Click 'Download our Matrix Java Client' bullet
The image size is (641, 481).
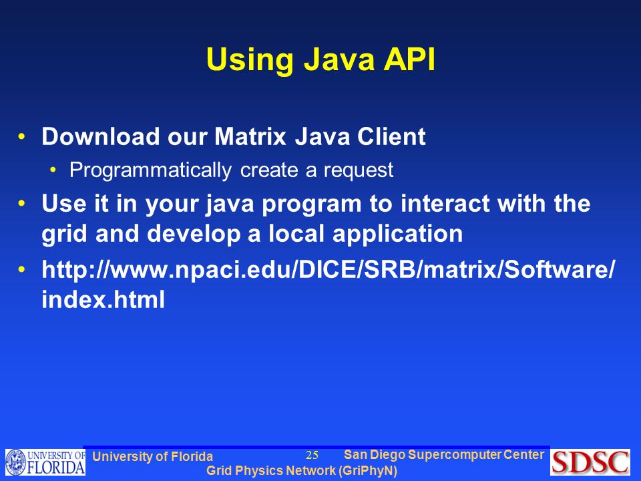234,136
